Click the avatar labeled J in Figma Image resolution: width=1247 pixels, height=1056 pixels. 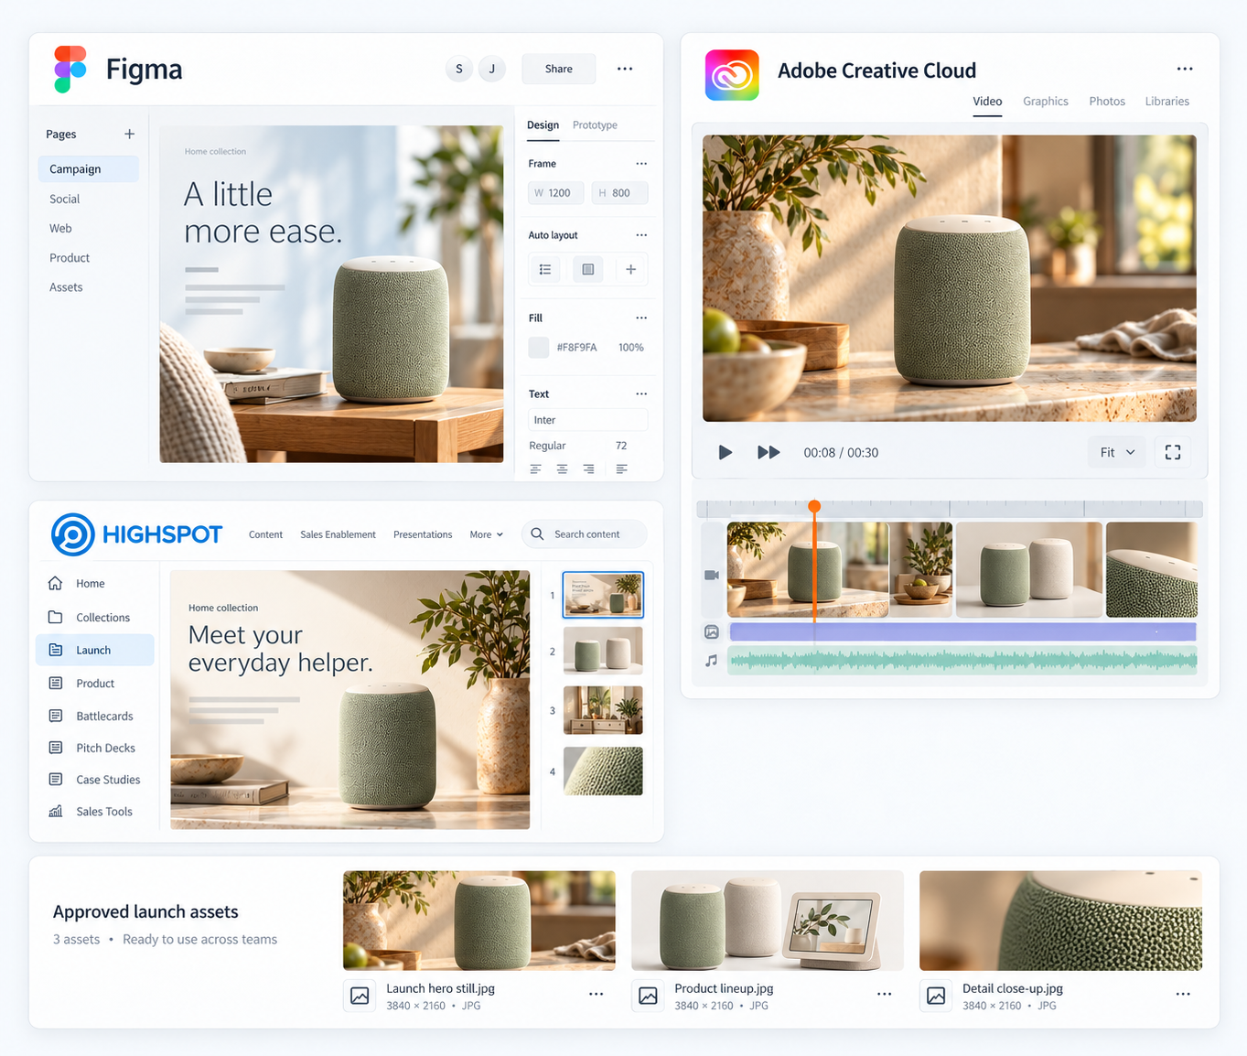(x=492, y=69)
